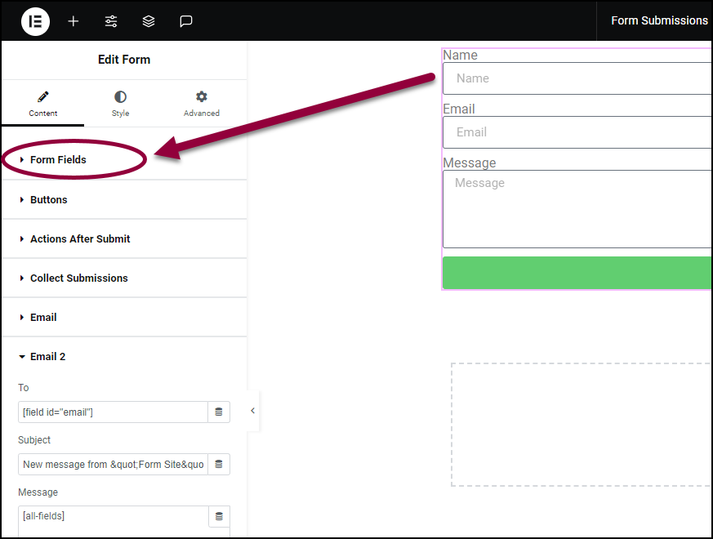
Task: Click the Name input field in preview
Action: [x=577, y=78]
